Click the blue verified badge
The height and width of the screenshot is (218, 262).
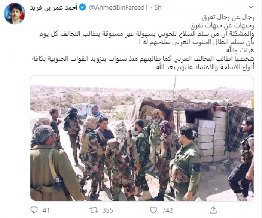83,8
